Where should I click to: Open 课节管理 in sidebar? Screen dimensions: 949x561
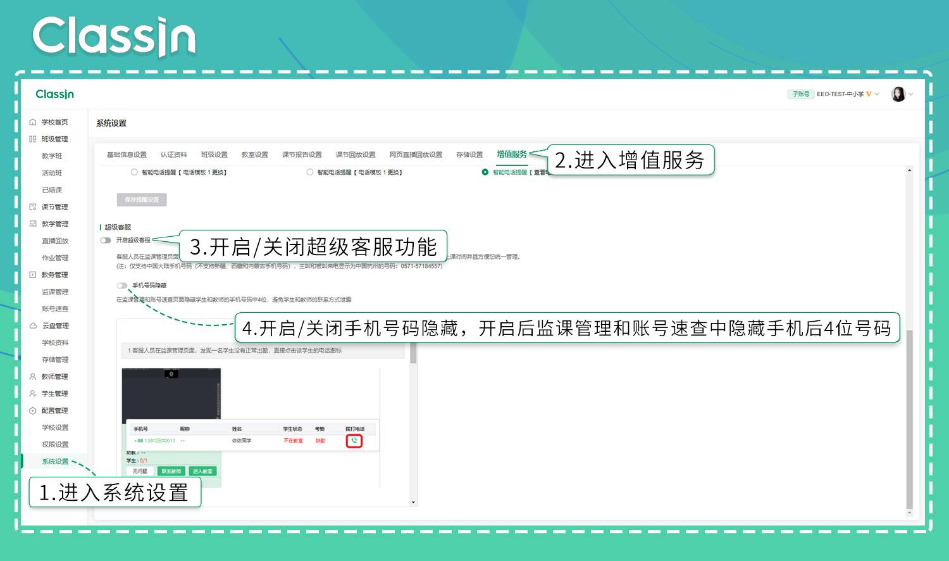(x=54, y=207)
